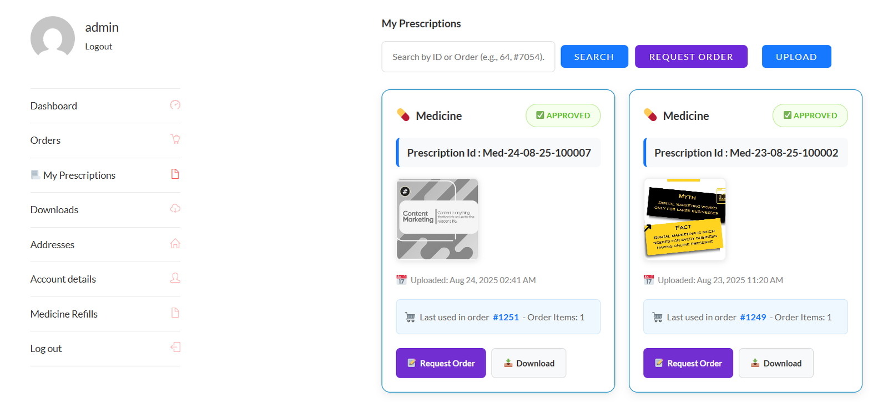Open Account details in sidebar
This screenshot has width=888, height=402.
pos(63,279)
